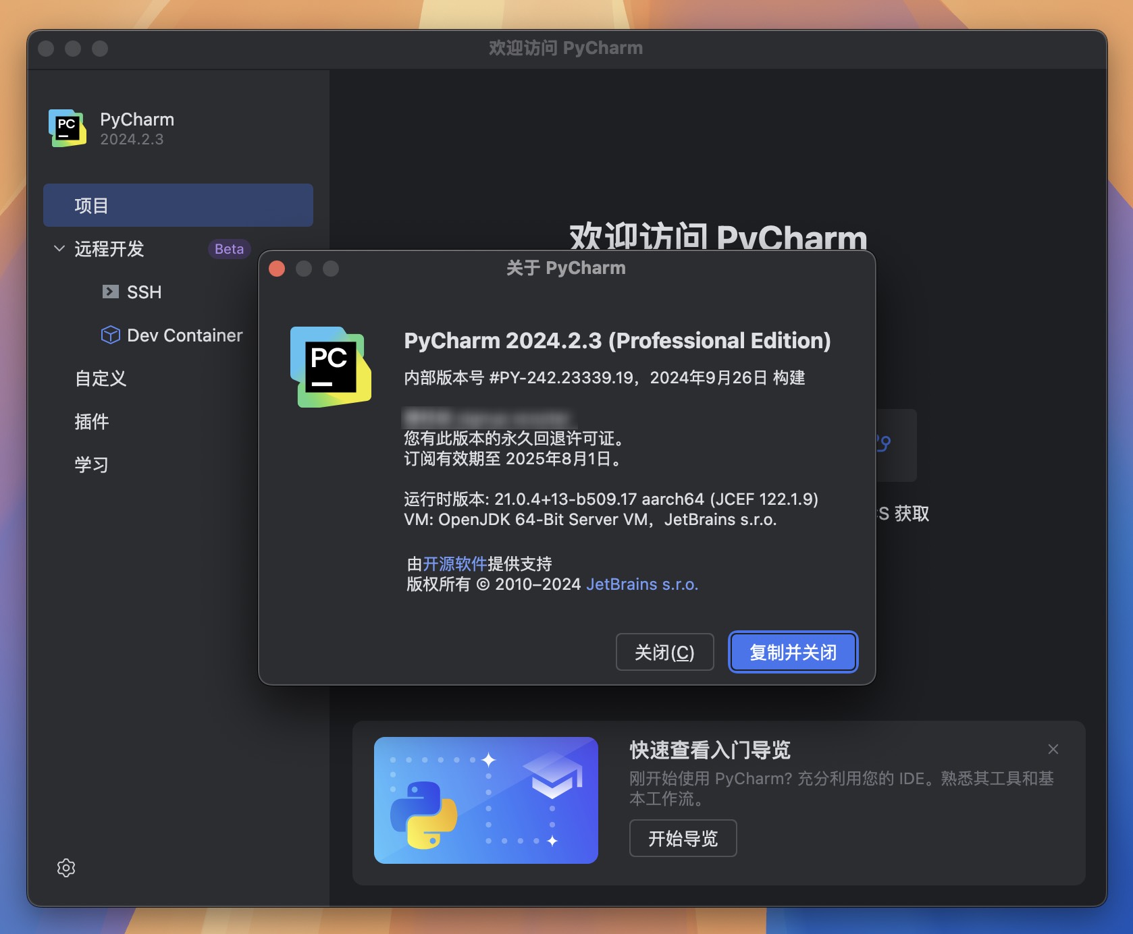Click the Dev Container cube icon
This screenshot has height=934, width=1133.
(110, 335)
